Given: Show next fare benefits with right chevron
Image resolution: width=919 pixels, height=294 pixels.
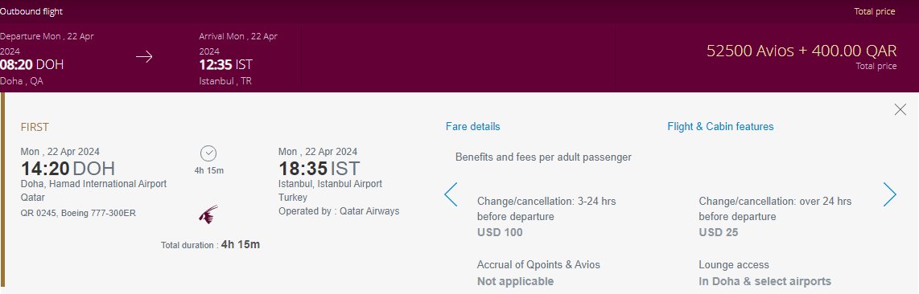Looking at the screenshot, I should pos(890,194).
